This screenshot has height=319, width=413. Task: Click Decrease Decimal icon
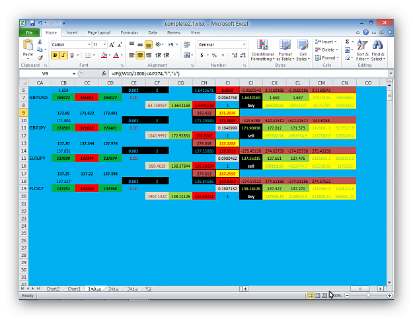tap(243, 55)
